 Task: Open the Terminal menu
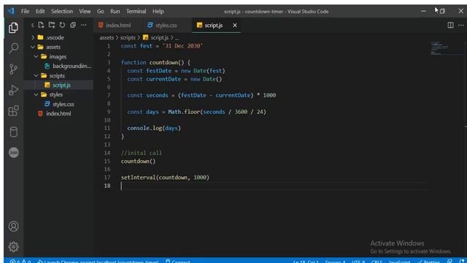click(136, 12)
